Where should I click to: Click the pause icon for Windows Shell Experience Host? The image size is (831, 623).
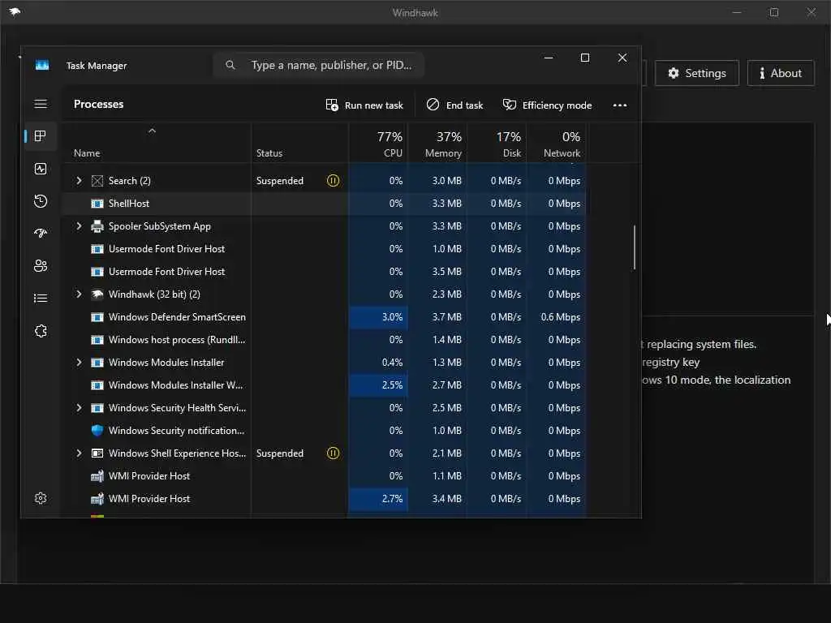pyautogui.click(x=333, y=453)
